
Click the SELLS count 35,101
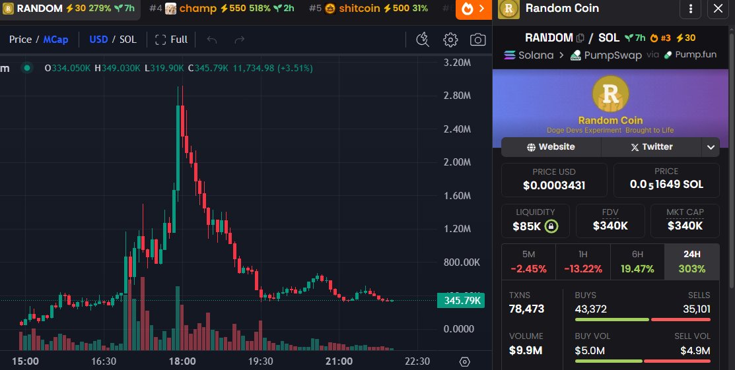point(696,309)
